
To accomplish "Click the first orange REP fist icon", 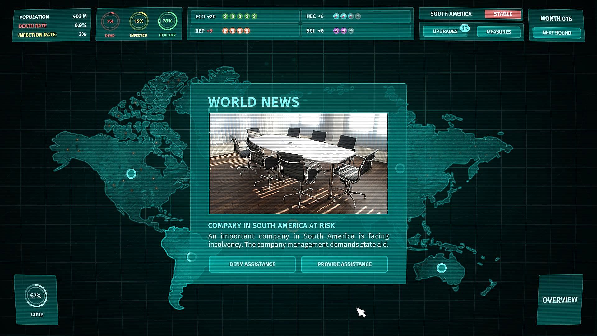I will tap(225, 31).
